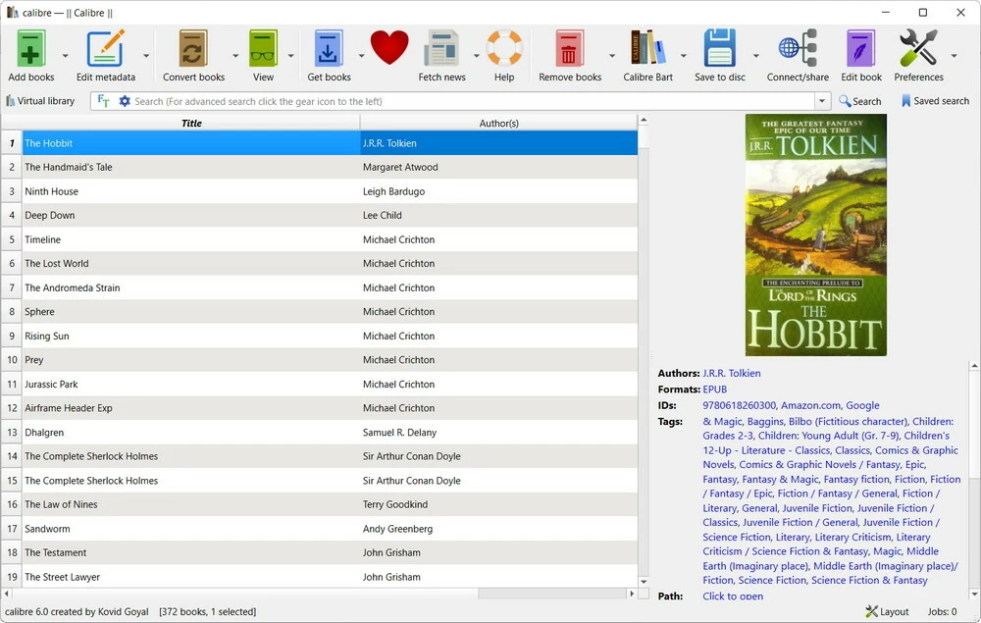Click row number 14 header
The image size is (981, 623).
12,456
